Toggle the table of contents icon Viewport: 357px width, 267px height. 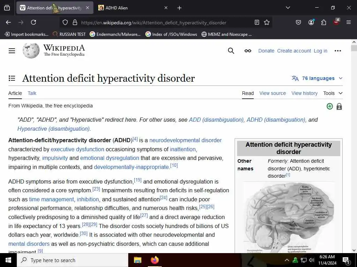12,78
